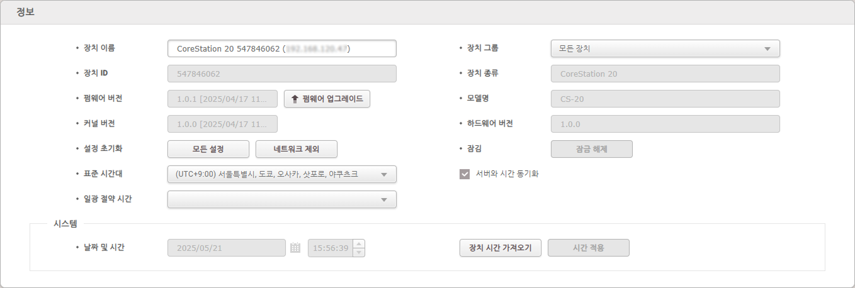Click the calendar icon beside the date field
Image resolution: width=855 pixels, height=288 pixels.
pyautogui.click(x=295, y=248)
